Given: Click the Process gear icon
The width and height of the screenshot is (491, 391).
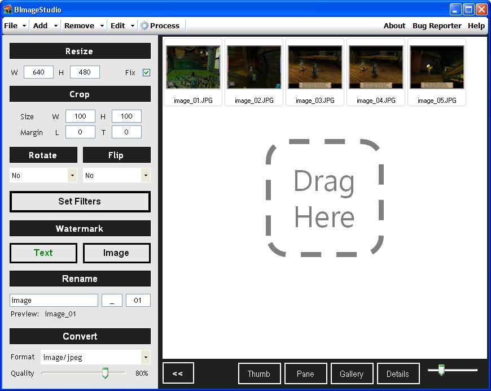Looking at the screenshot, I should pos(144,26).
